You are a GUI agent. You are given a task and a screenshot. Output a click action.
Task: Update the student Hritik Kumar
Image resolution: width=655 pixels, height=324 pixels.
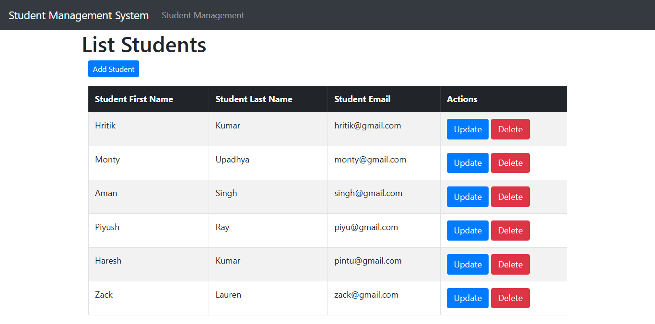(x=467, y=129)
